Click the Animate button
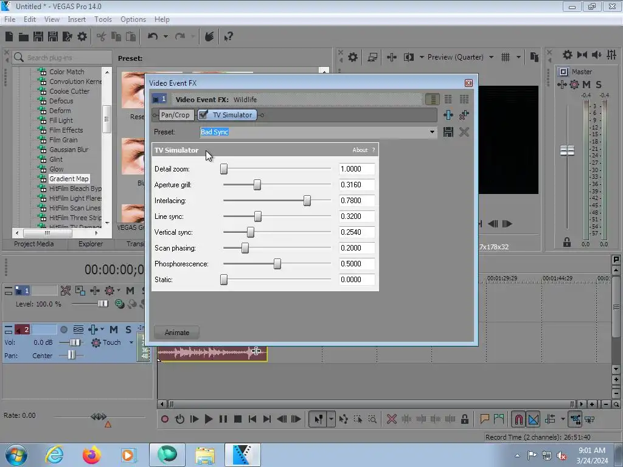Image resolution: width=623 pixels, height=467 pixels. [177, 333]
